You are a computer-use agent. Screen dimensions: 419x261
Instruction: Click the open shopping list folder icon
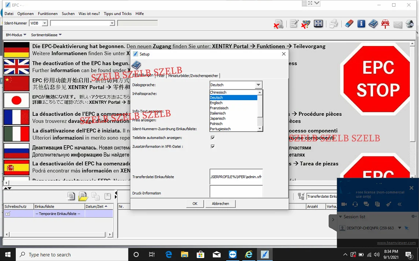[83, 197]
